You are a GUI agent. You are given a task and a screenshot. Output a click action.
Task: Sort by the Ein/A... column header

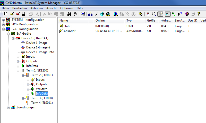coord(179,20)
